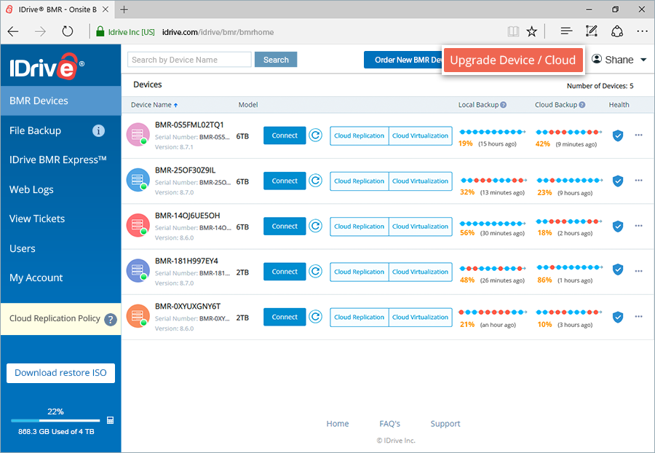Click the health shield for BMR-25OF30Z9IL

(x=618, y=181)
